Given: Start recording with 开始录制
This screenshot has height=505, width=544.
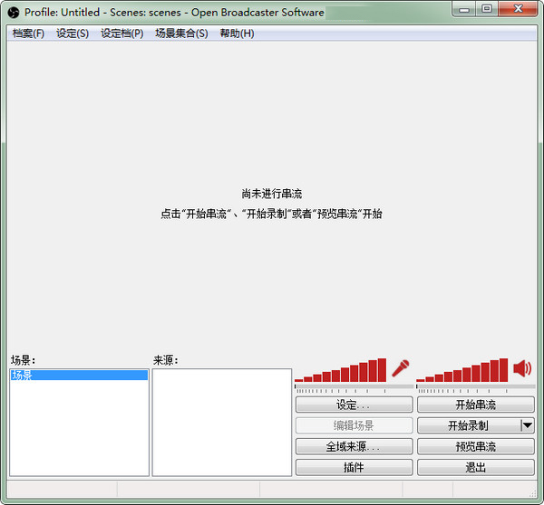Looking at the screenshot, I should click(x=469, y=425).
